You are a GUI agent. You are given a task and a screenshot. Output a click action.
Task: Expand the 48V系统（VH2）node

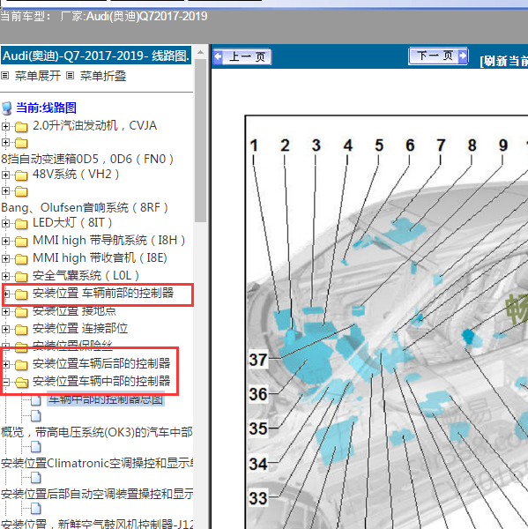pyautogui.click(x=5, y=175)
